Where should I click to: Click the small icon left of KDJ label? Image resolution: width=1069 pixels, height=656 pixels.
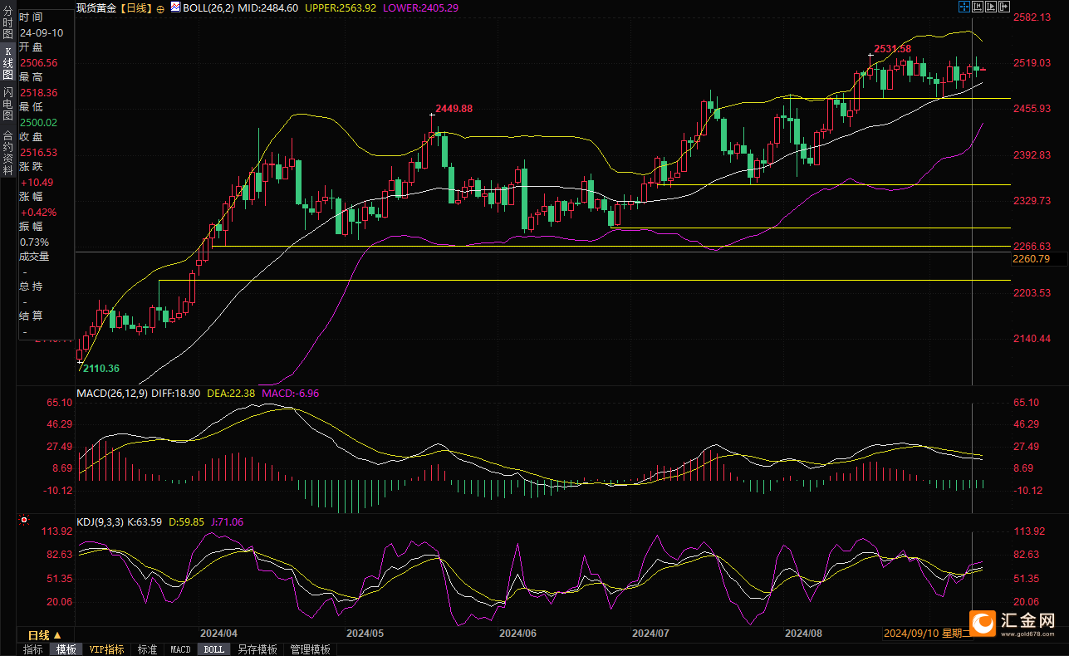[23, 521]
